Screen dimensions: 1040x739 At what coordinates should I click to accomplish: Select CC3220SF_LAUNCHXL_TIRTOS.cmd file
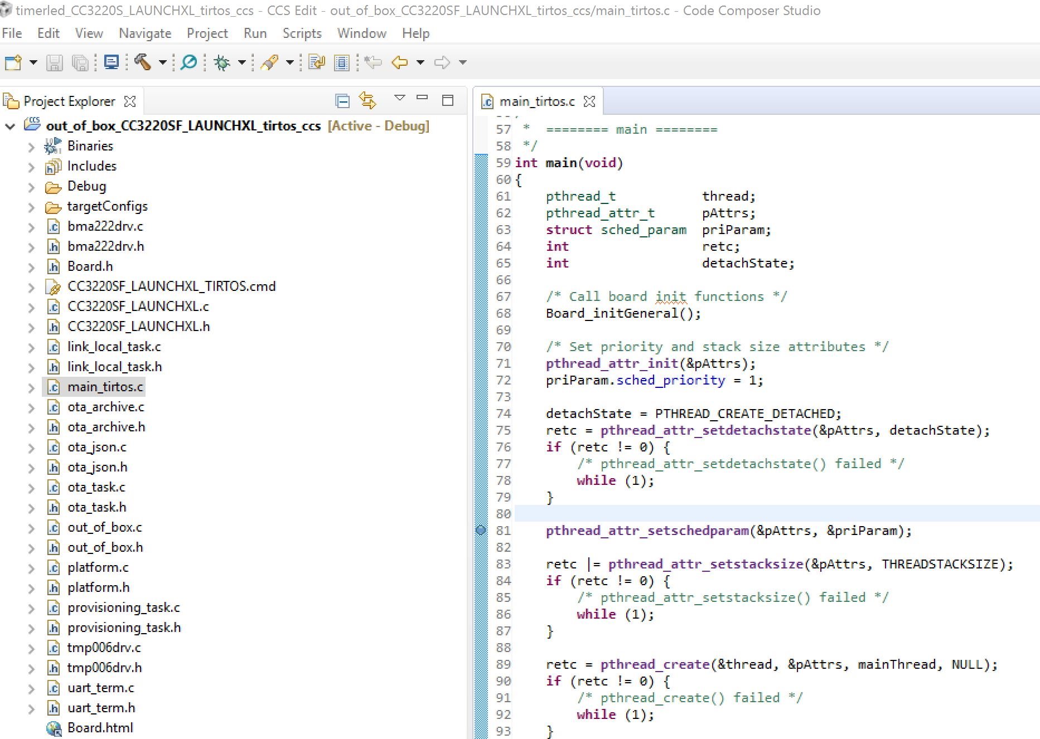pyautogui.click(x=171, y=286)
